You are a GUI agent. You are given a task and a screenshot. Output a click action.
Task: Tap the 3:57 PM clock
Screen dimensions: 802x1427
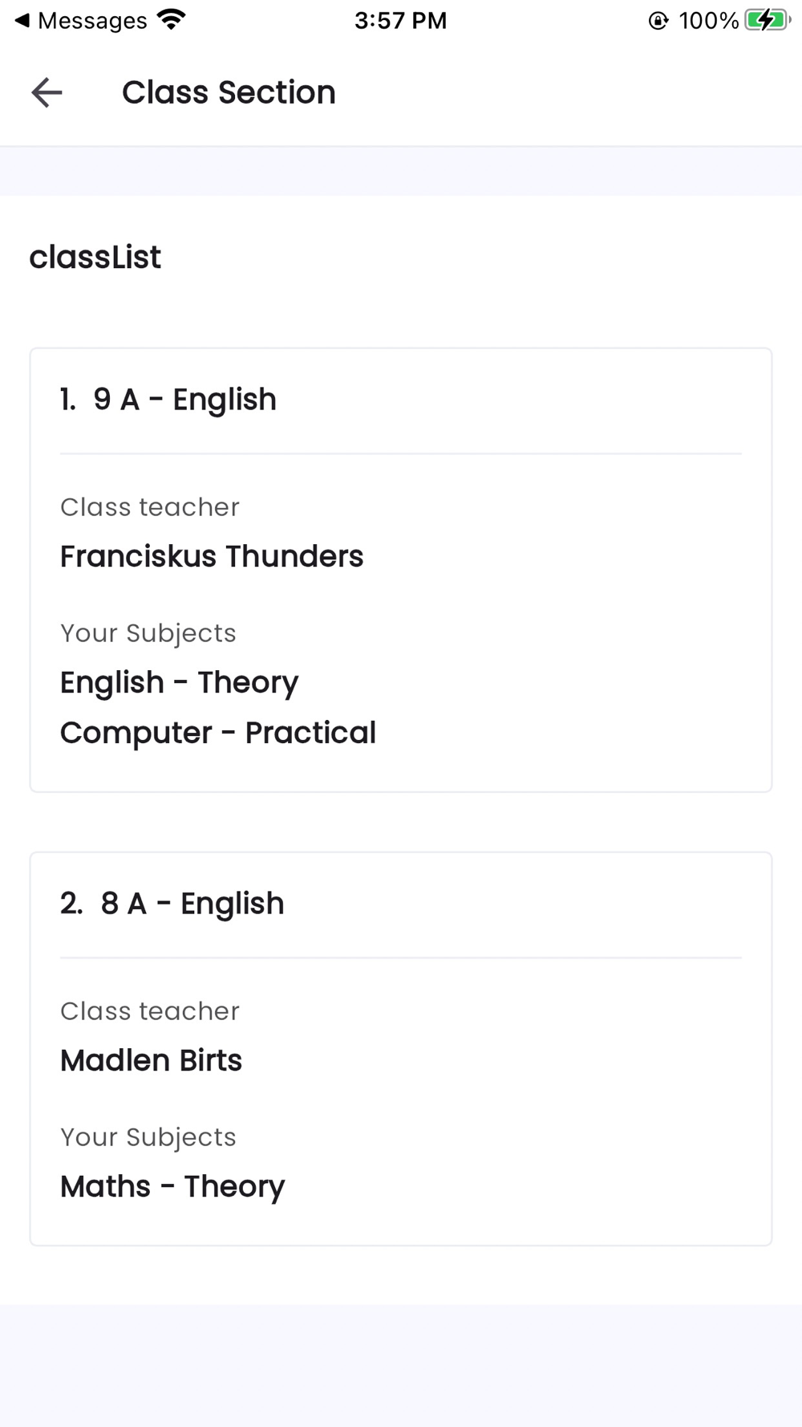(400, 20)
